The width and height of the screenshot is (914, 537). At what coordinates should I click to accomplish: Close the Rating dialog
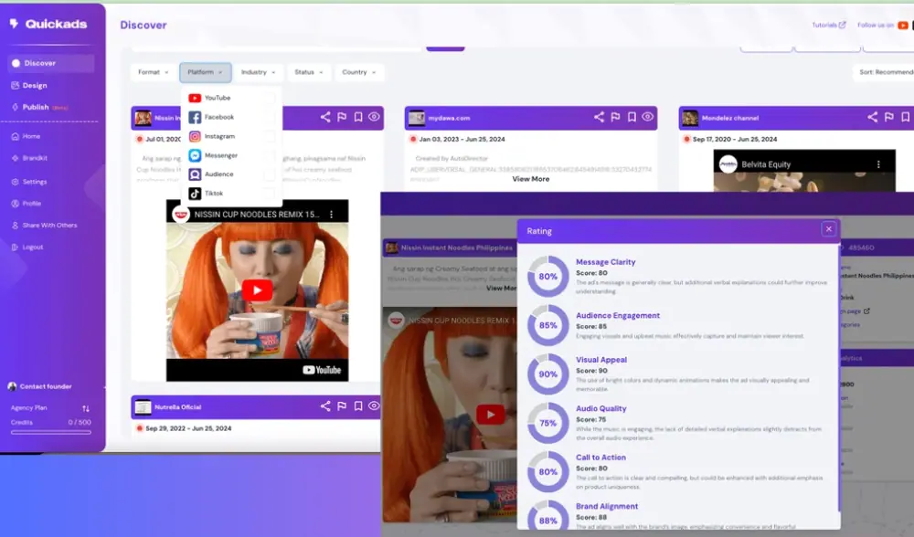pyautogui.click(x=828, y=229)
